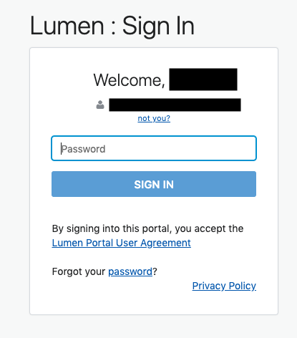Open the forgot "password" reset link
This screenshot has height=338, width=297.
[x=130, y=271]
